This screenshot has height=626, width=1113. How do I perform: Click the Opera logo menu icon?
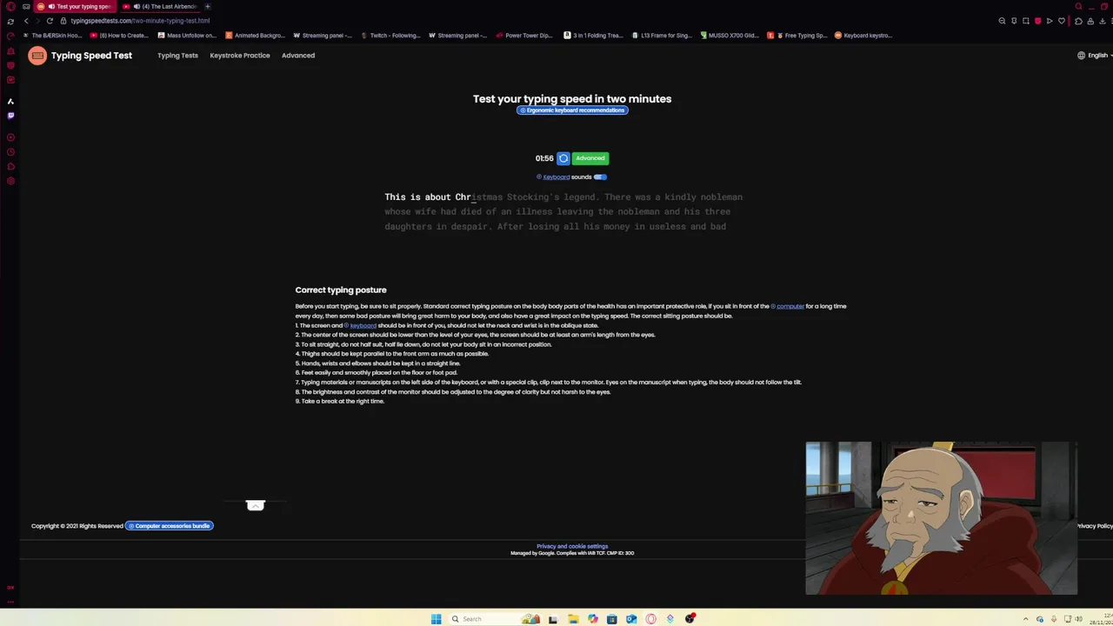point(10,6)
